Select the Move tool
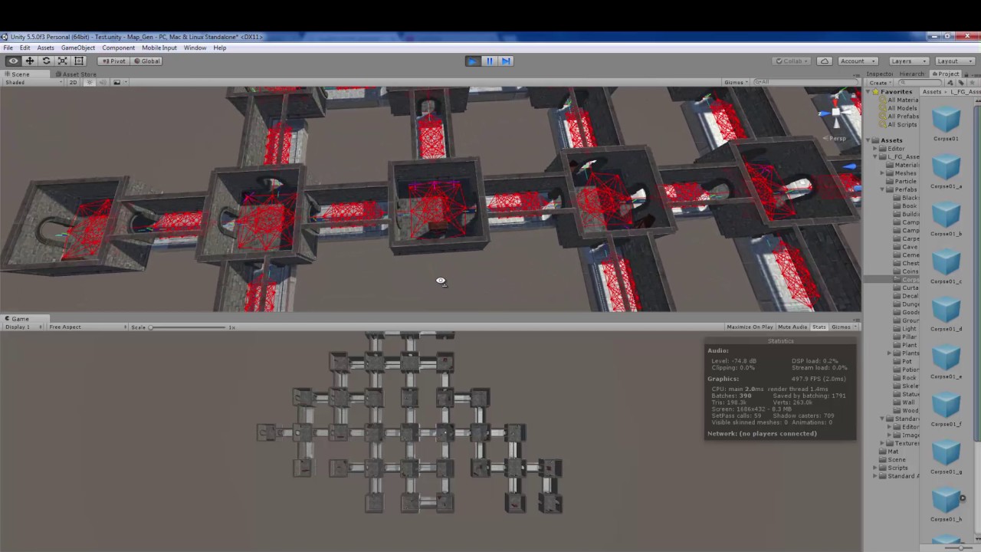Screen dimensions: 981x552 click(x=30, y=61)
